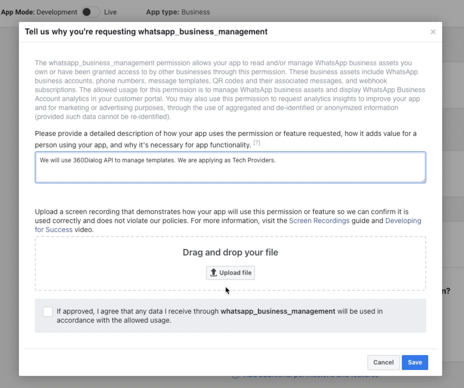Click the Upload file button
The width and height of the screenshot is (464, 388).
tap(231, 273)
